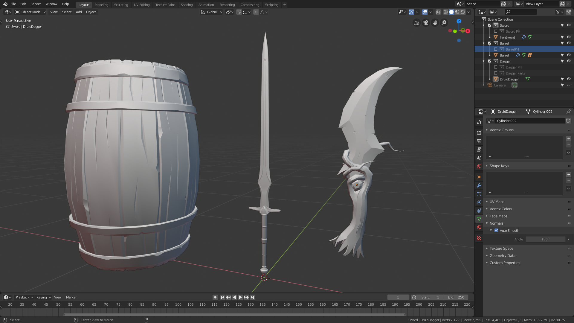The image size is (574, 323).
Task: Open the Render properties tab
Action: click(479, 132)
